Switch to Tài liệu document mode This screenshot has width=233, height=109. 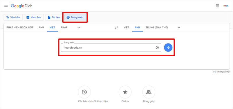54,17
